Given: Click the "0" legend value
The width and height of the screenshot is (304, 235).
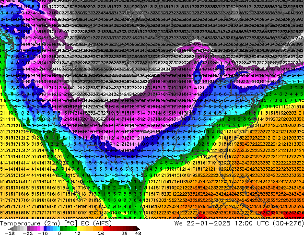Looking at the screenshot, I should pos(59,233).
